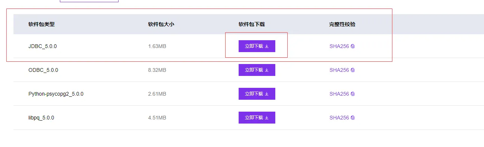484x147 pixels.
Task: Copy the SHA256 checksum icon for JDBC_5.0.0
Action: point(353,47)
